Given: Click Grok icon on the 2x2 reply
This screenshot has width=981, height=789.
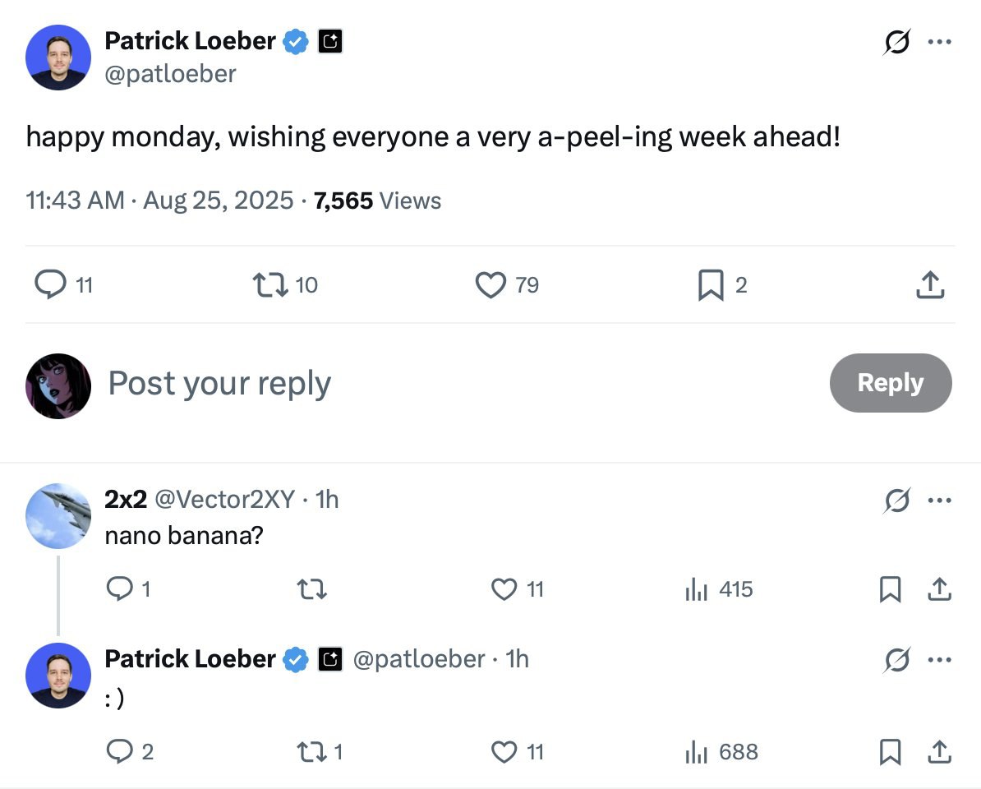Looking at the screenshot, I should (x=897, y=500).
